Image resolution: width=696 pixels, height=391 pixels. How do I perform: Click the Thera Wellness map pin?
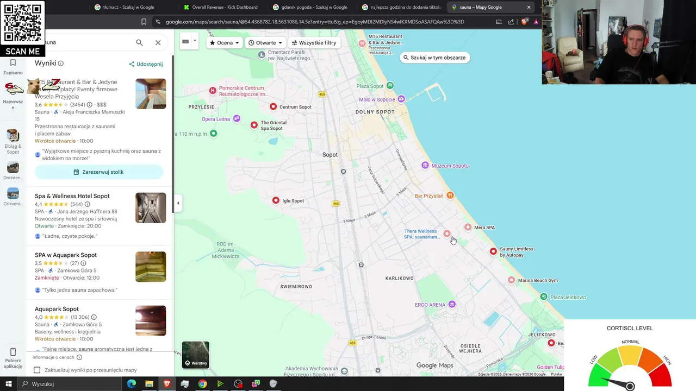447,234
